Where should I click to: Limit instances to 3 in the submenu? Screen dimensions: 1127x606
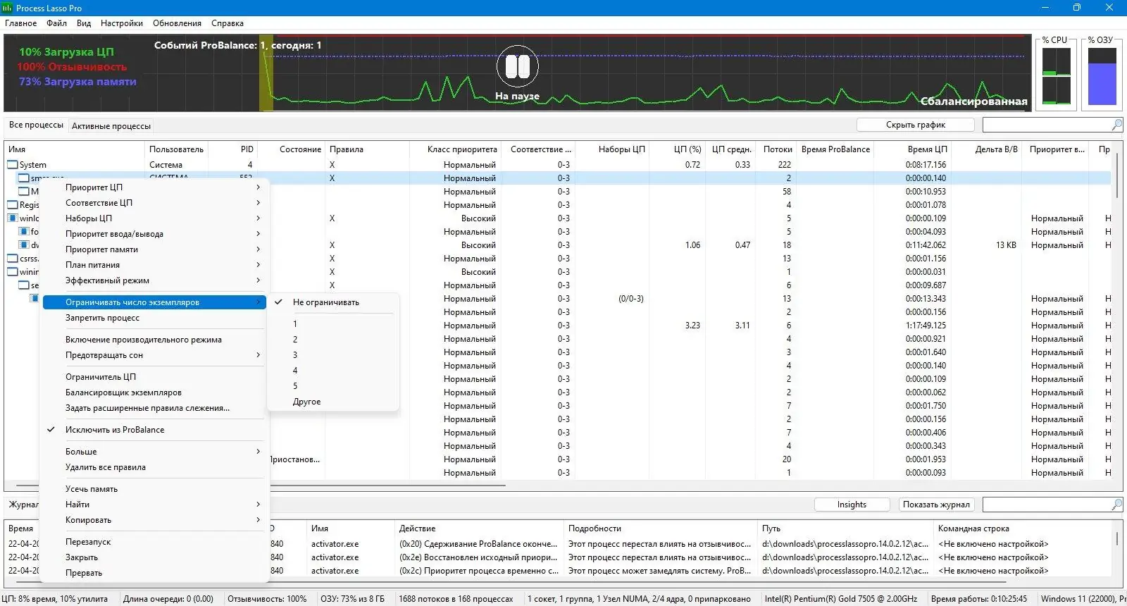coord(333,355)
